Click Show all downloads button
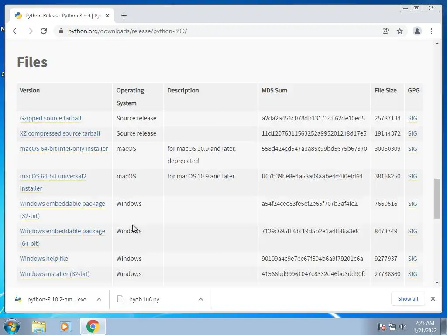 pyautogui.click(x=408, y=299)
